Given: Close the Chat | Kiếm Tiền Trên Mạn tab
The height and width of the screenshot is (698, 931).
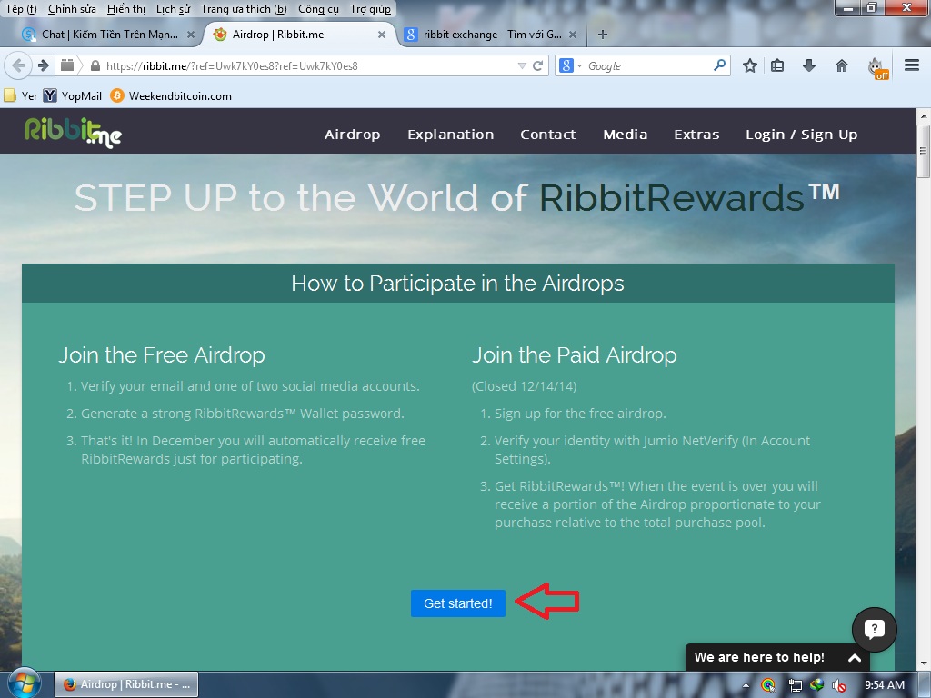Looking at the screenshot, I should pyautogui.click(x=191, y=35).
